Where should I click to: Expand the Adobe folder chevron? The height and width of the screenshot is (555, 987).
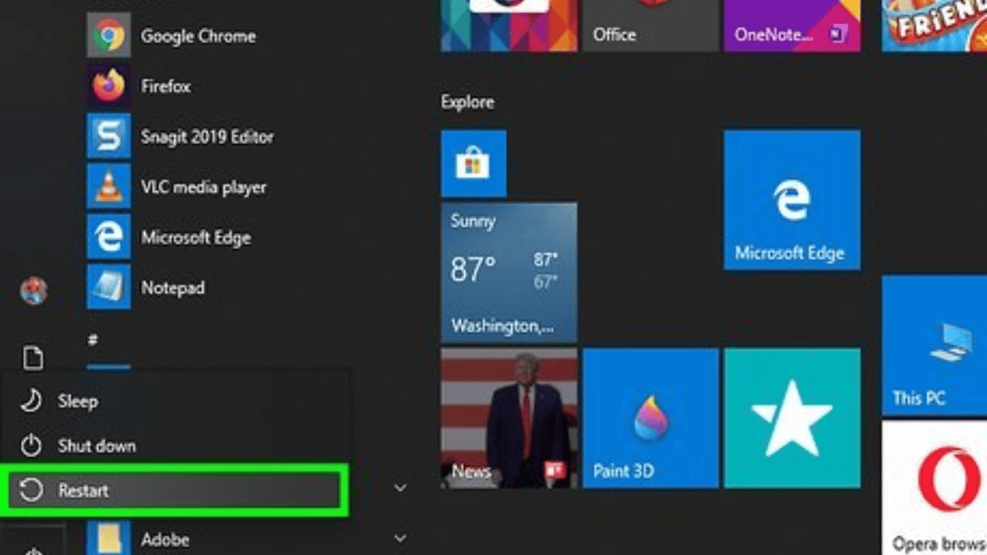coord(399,538)
